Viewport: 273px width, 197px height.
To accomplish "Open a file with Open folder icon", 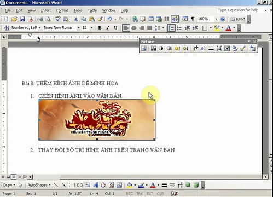I will pos(14,19).
